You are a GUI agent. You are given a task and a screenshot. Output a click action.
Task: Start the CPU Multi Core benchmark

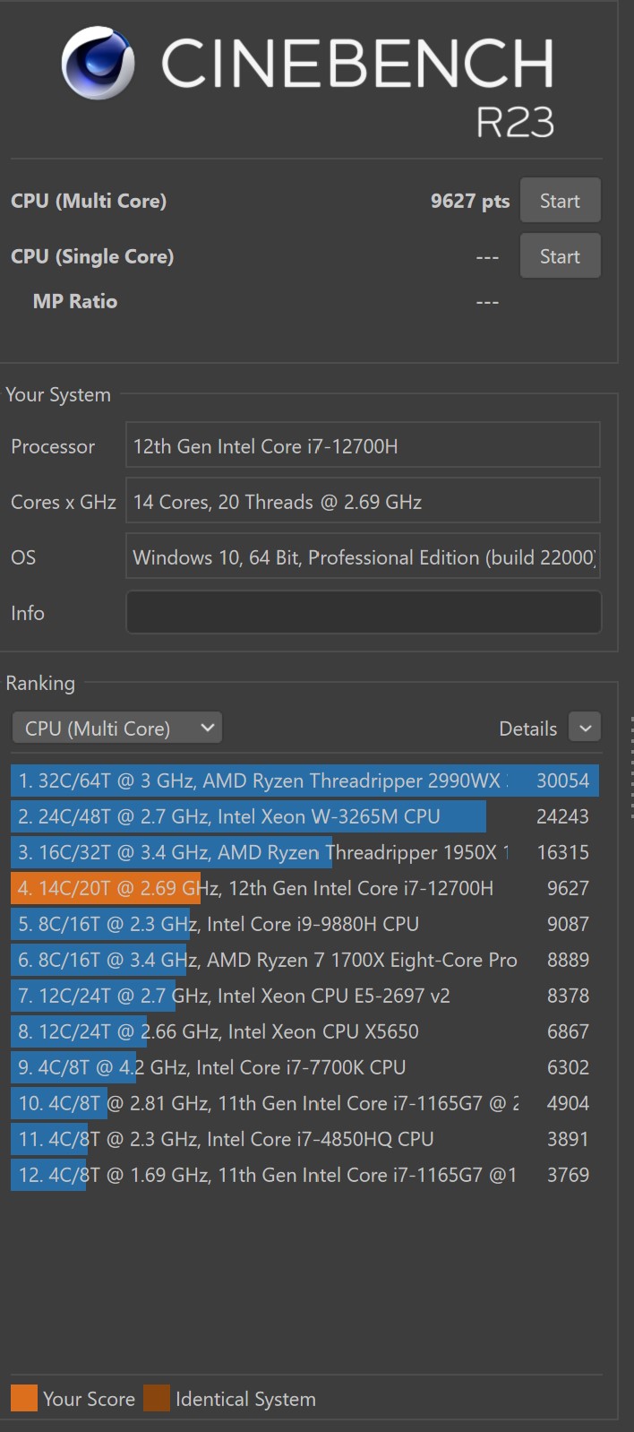[x=560, y=201]
